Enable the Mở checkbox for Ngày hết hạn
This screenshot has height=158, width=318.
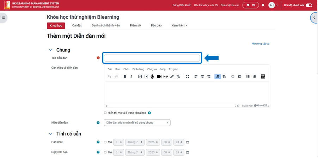pyautogui.click(x=105, y=152)
